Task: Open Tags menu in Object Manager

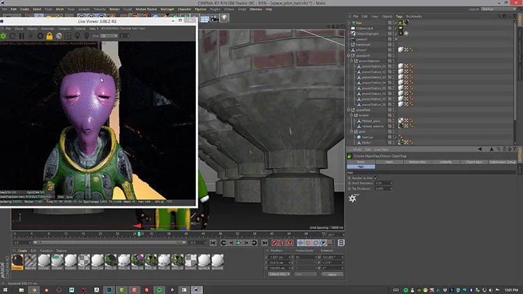Action: coord(400,16)
